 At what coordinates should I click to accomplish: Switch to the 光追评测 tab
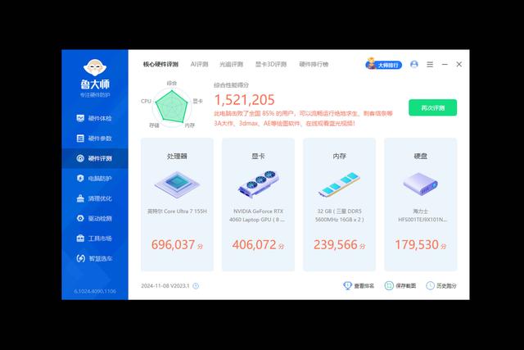pos(231,64)
